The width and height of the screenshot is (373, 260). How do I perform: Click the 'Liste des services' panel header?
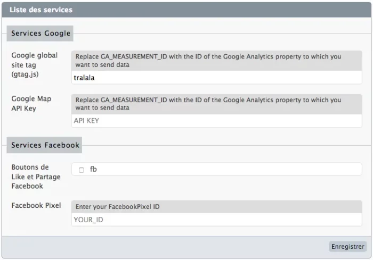[186, 10]
